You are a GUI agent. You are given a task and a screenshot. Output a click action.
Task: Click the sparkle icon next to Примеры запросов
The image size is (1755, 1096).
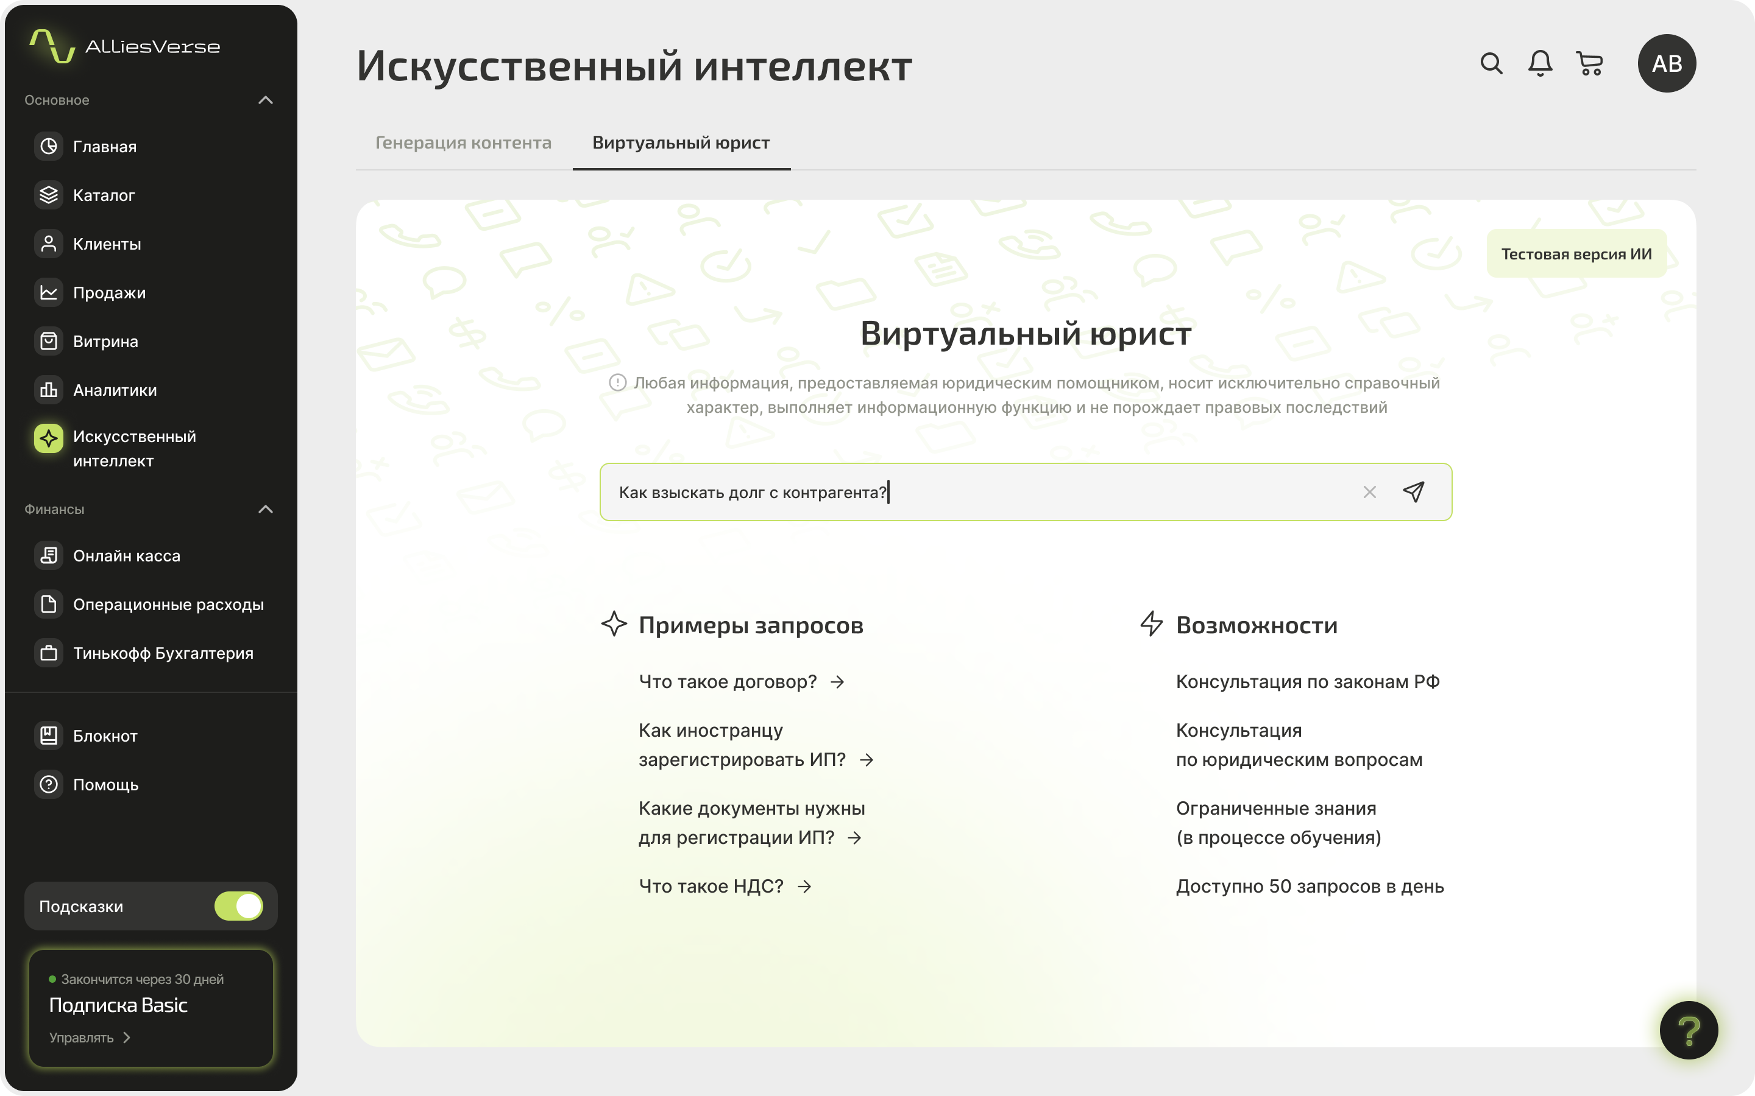coord(614,624)
